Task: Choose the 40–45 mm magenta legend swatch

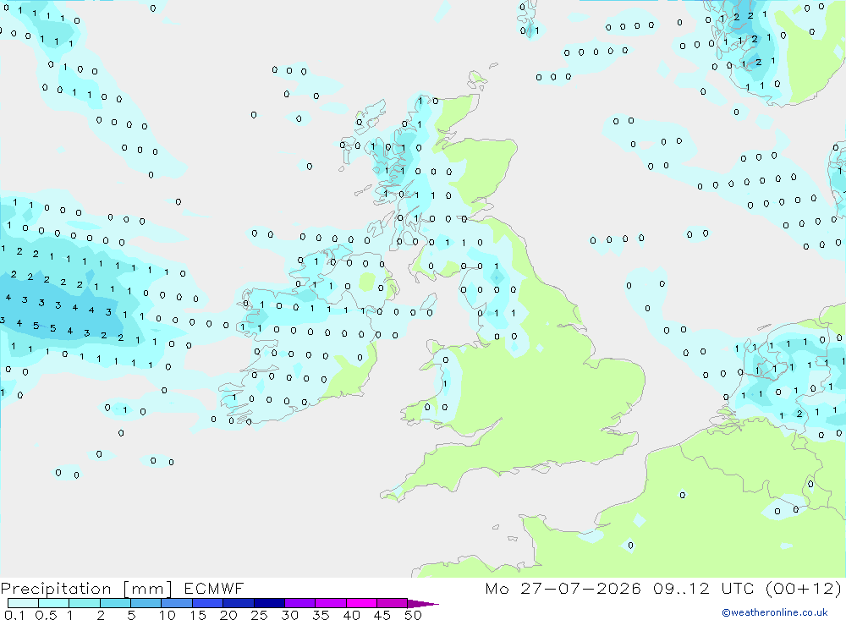Action: tap(361, 603)
